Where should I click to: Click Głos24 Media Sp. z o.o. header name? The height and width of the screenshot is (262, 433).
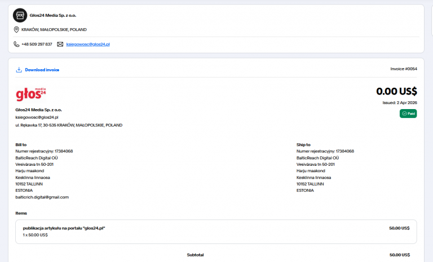[x=53, y=15]
